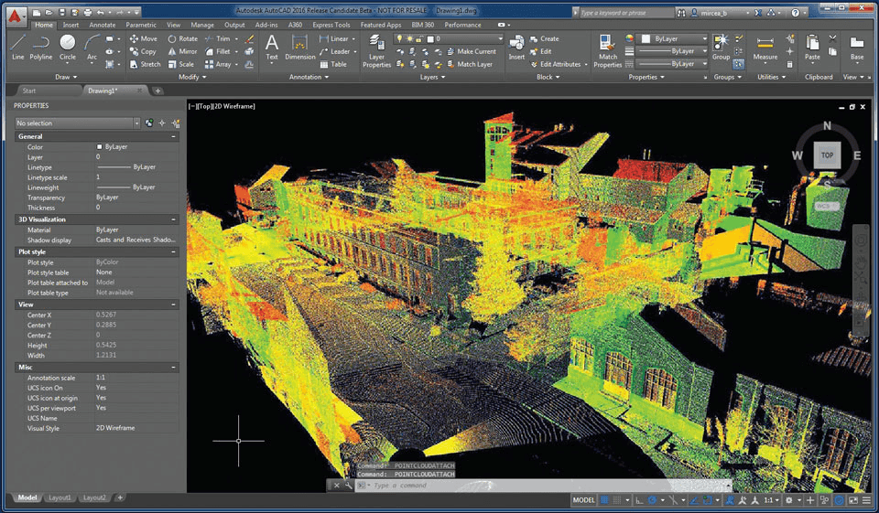
Task: Toggle grid display in status bar
Action: point(604,500)
